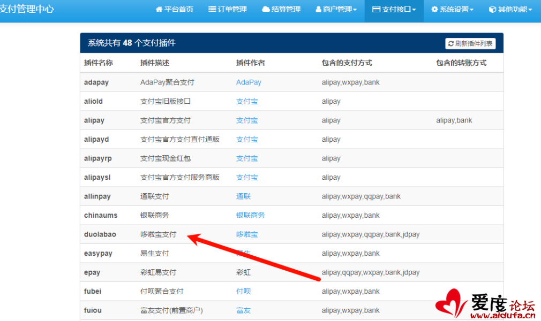
Task: Click the 插件名称 column header
Action: tap(99, 63)
